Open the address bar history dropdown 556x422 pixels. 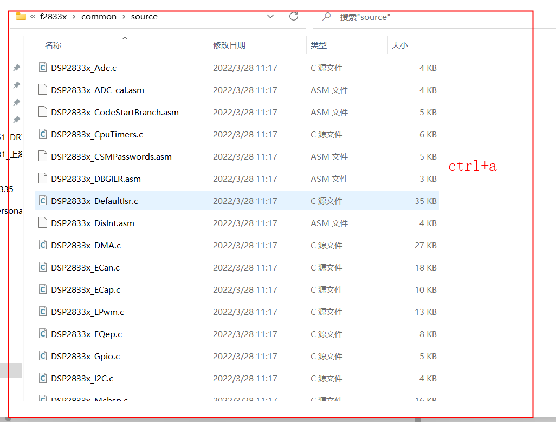(270, 16)
